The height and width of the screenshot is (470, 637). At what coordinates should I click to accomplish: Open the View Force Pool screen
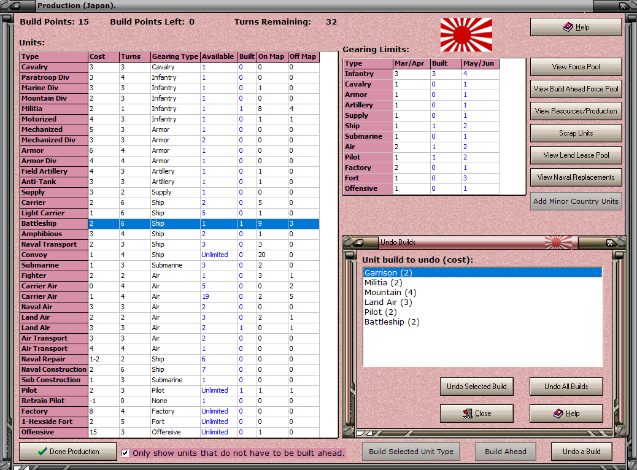click(x=576, y=67)
